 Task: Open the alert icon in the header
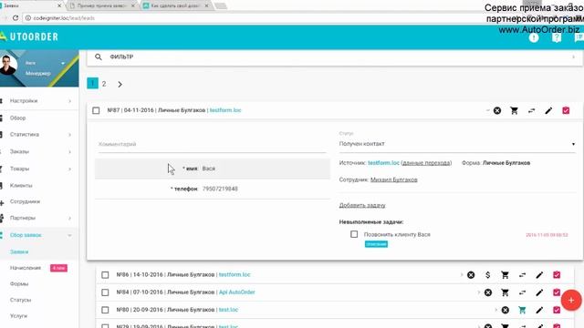[534, 37]
